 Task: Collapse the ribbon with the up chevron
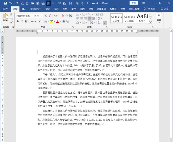(170, 27)
